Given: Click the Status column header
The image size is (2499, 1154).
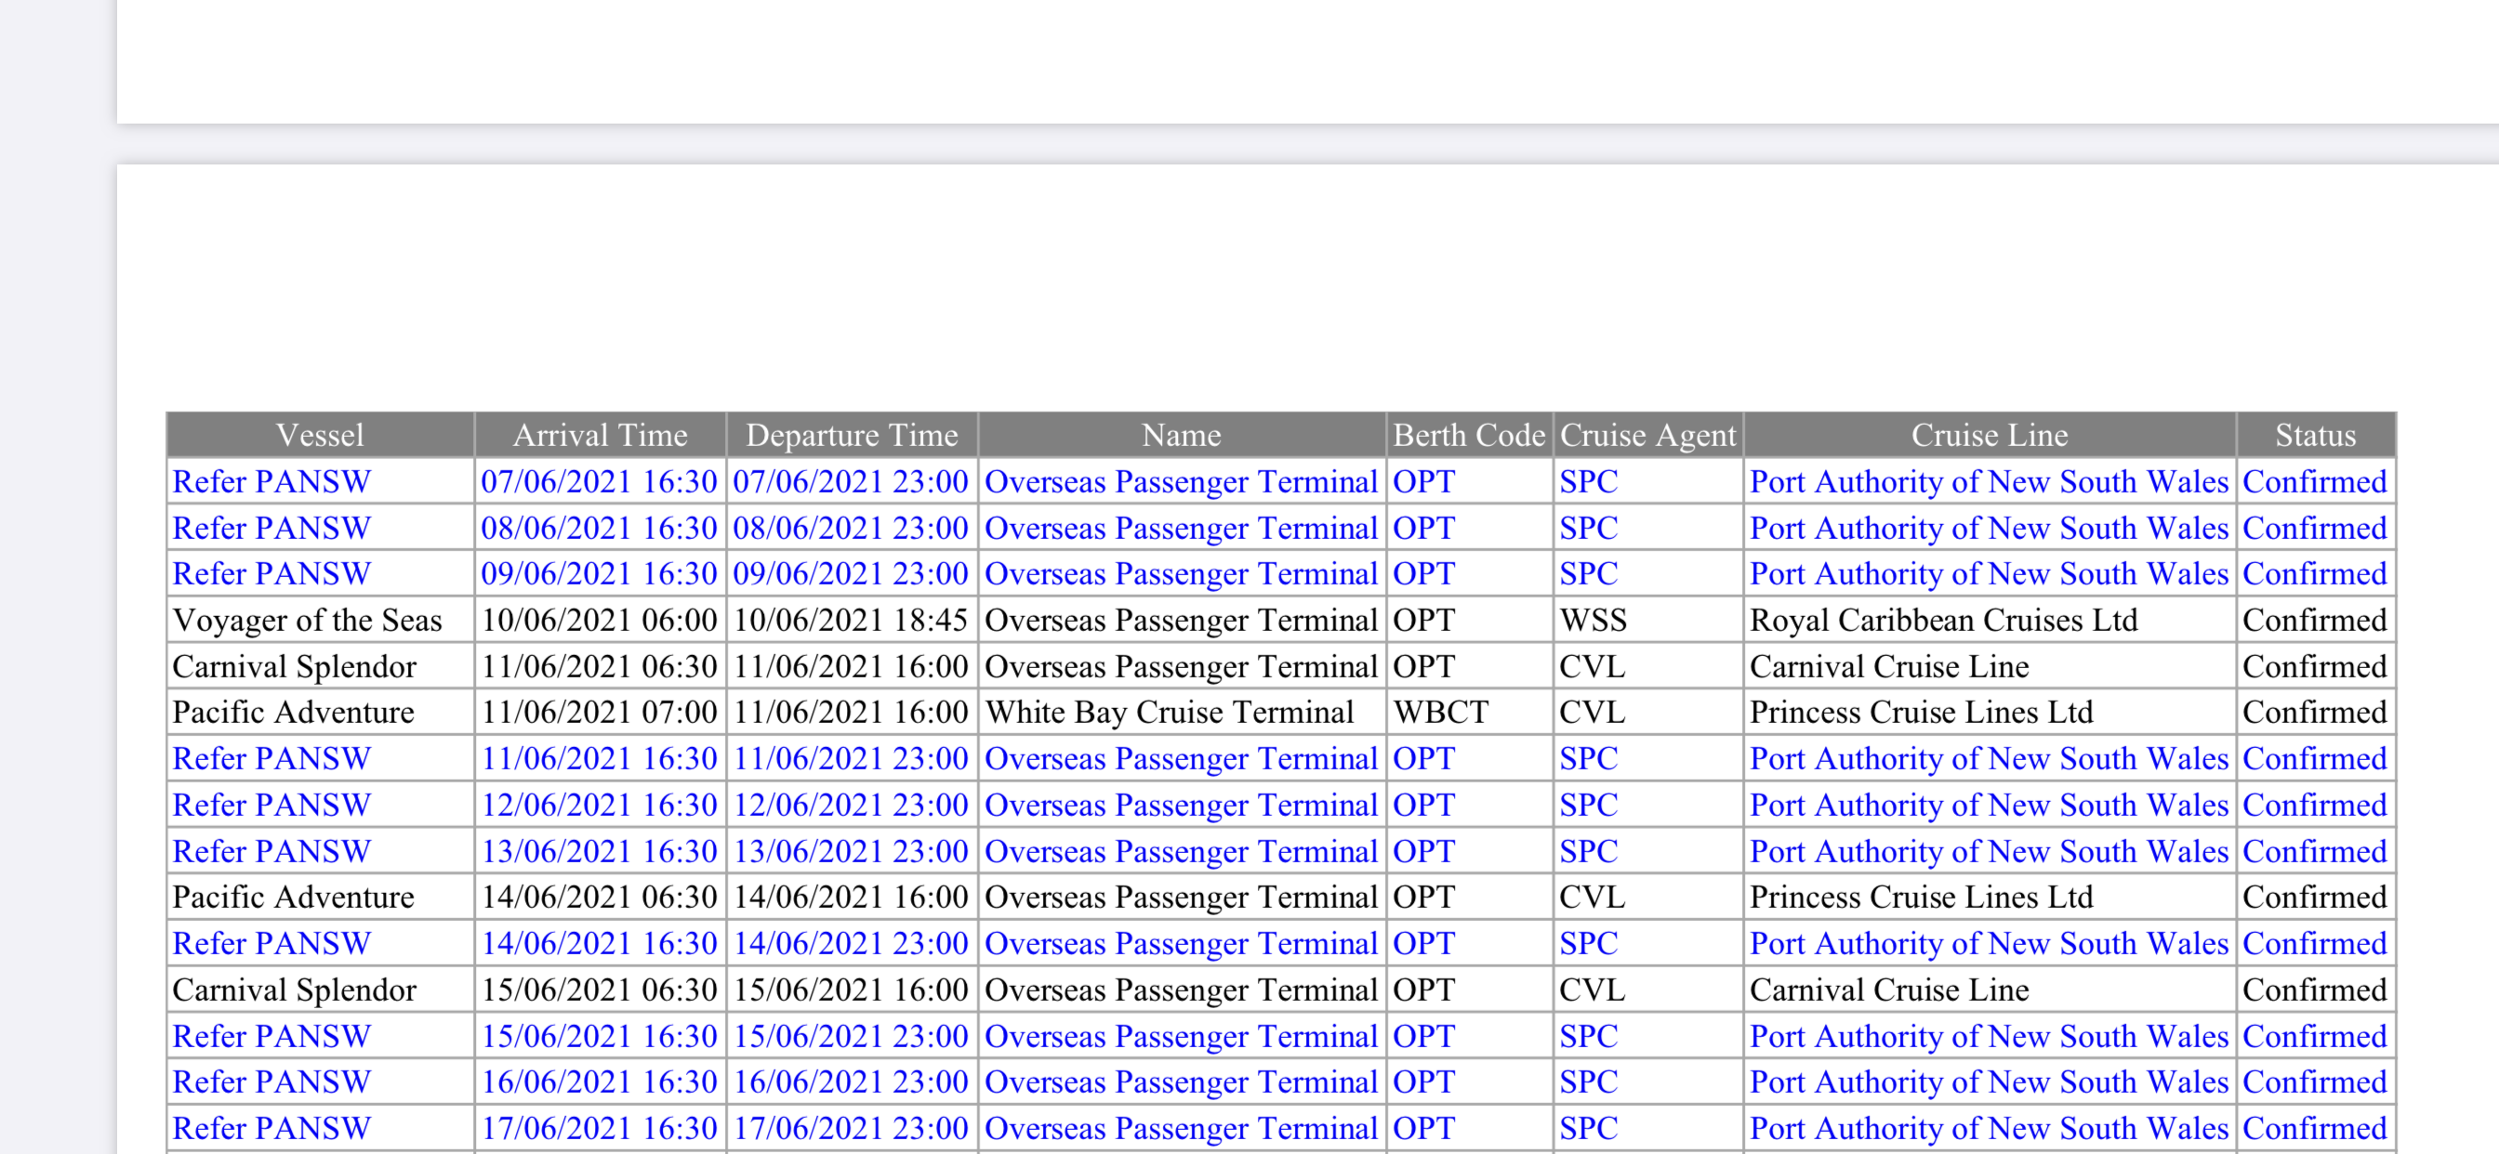Looking at the screenshot, I should tap(2316, 436).
